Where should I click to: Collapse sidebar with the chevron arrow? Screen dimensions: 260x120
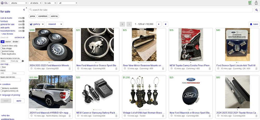[24, 10]
